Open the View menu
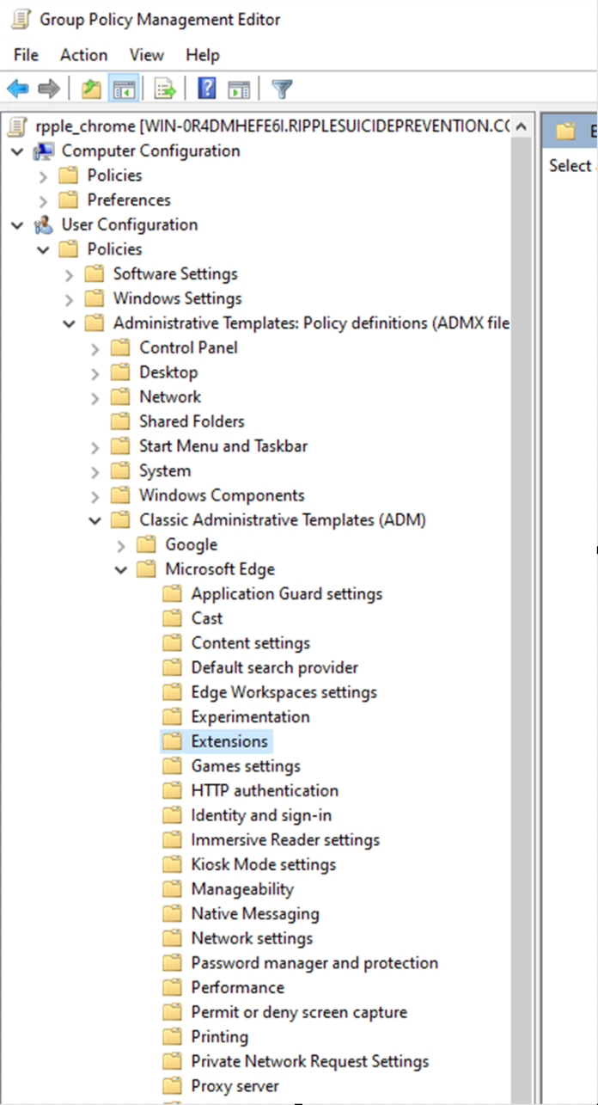Viewport: 598px width, 1105px height. pyautogui.click(x=147, y=55)
